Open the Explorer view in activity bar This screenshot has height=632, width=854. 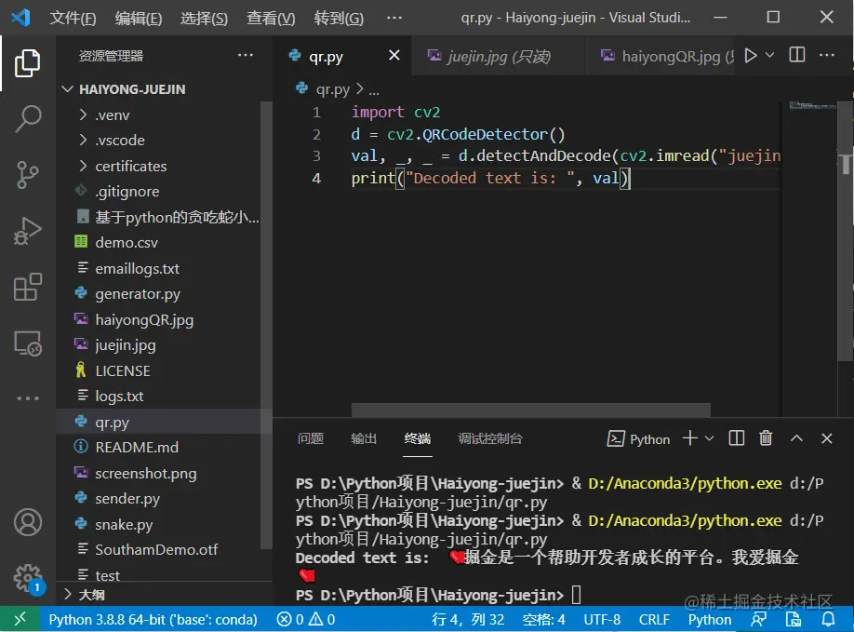(x=27, y=63)
